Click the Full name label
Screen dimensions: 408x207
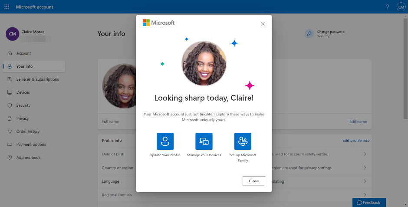click(110, 122)
